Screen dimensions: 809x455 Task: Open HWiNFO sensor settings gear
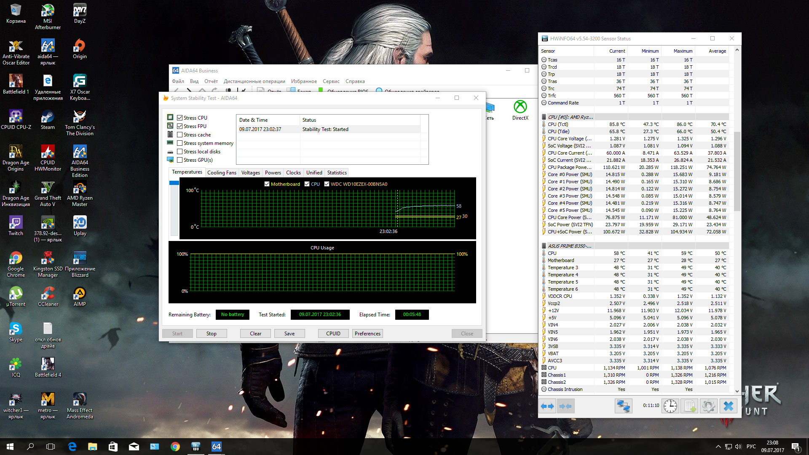pyautogui.click(x=709, y=406)
